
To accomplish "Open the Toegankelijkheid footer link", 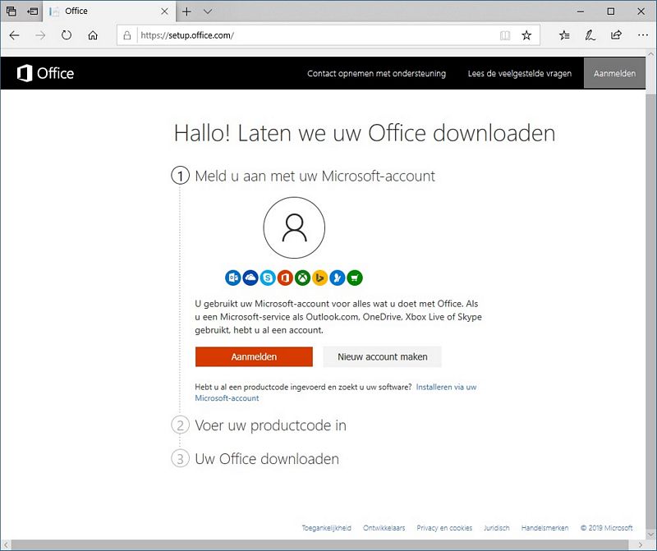I will point(326,528).
